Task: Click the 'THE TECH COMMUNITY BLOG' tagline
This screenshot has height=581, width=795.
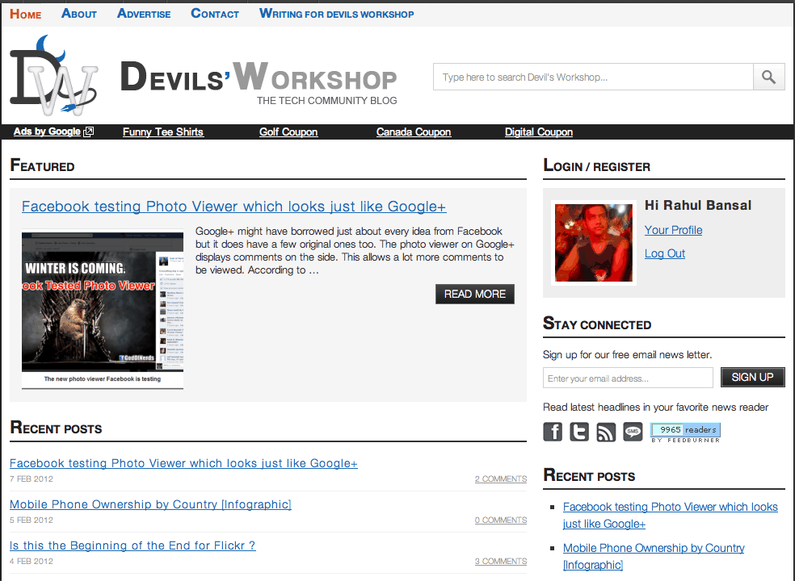Action: (327, 101)
